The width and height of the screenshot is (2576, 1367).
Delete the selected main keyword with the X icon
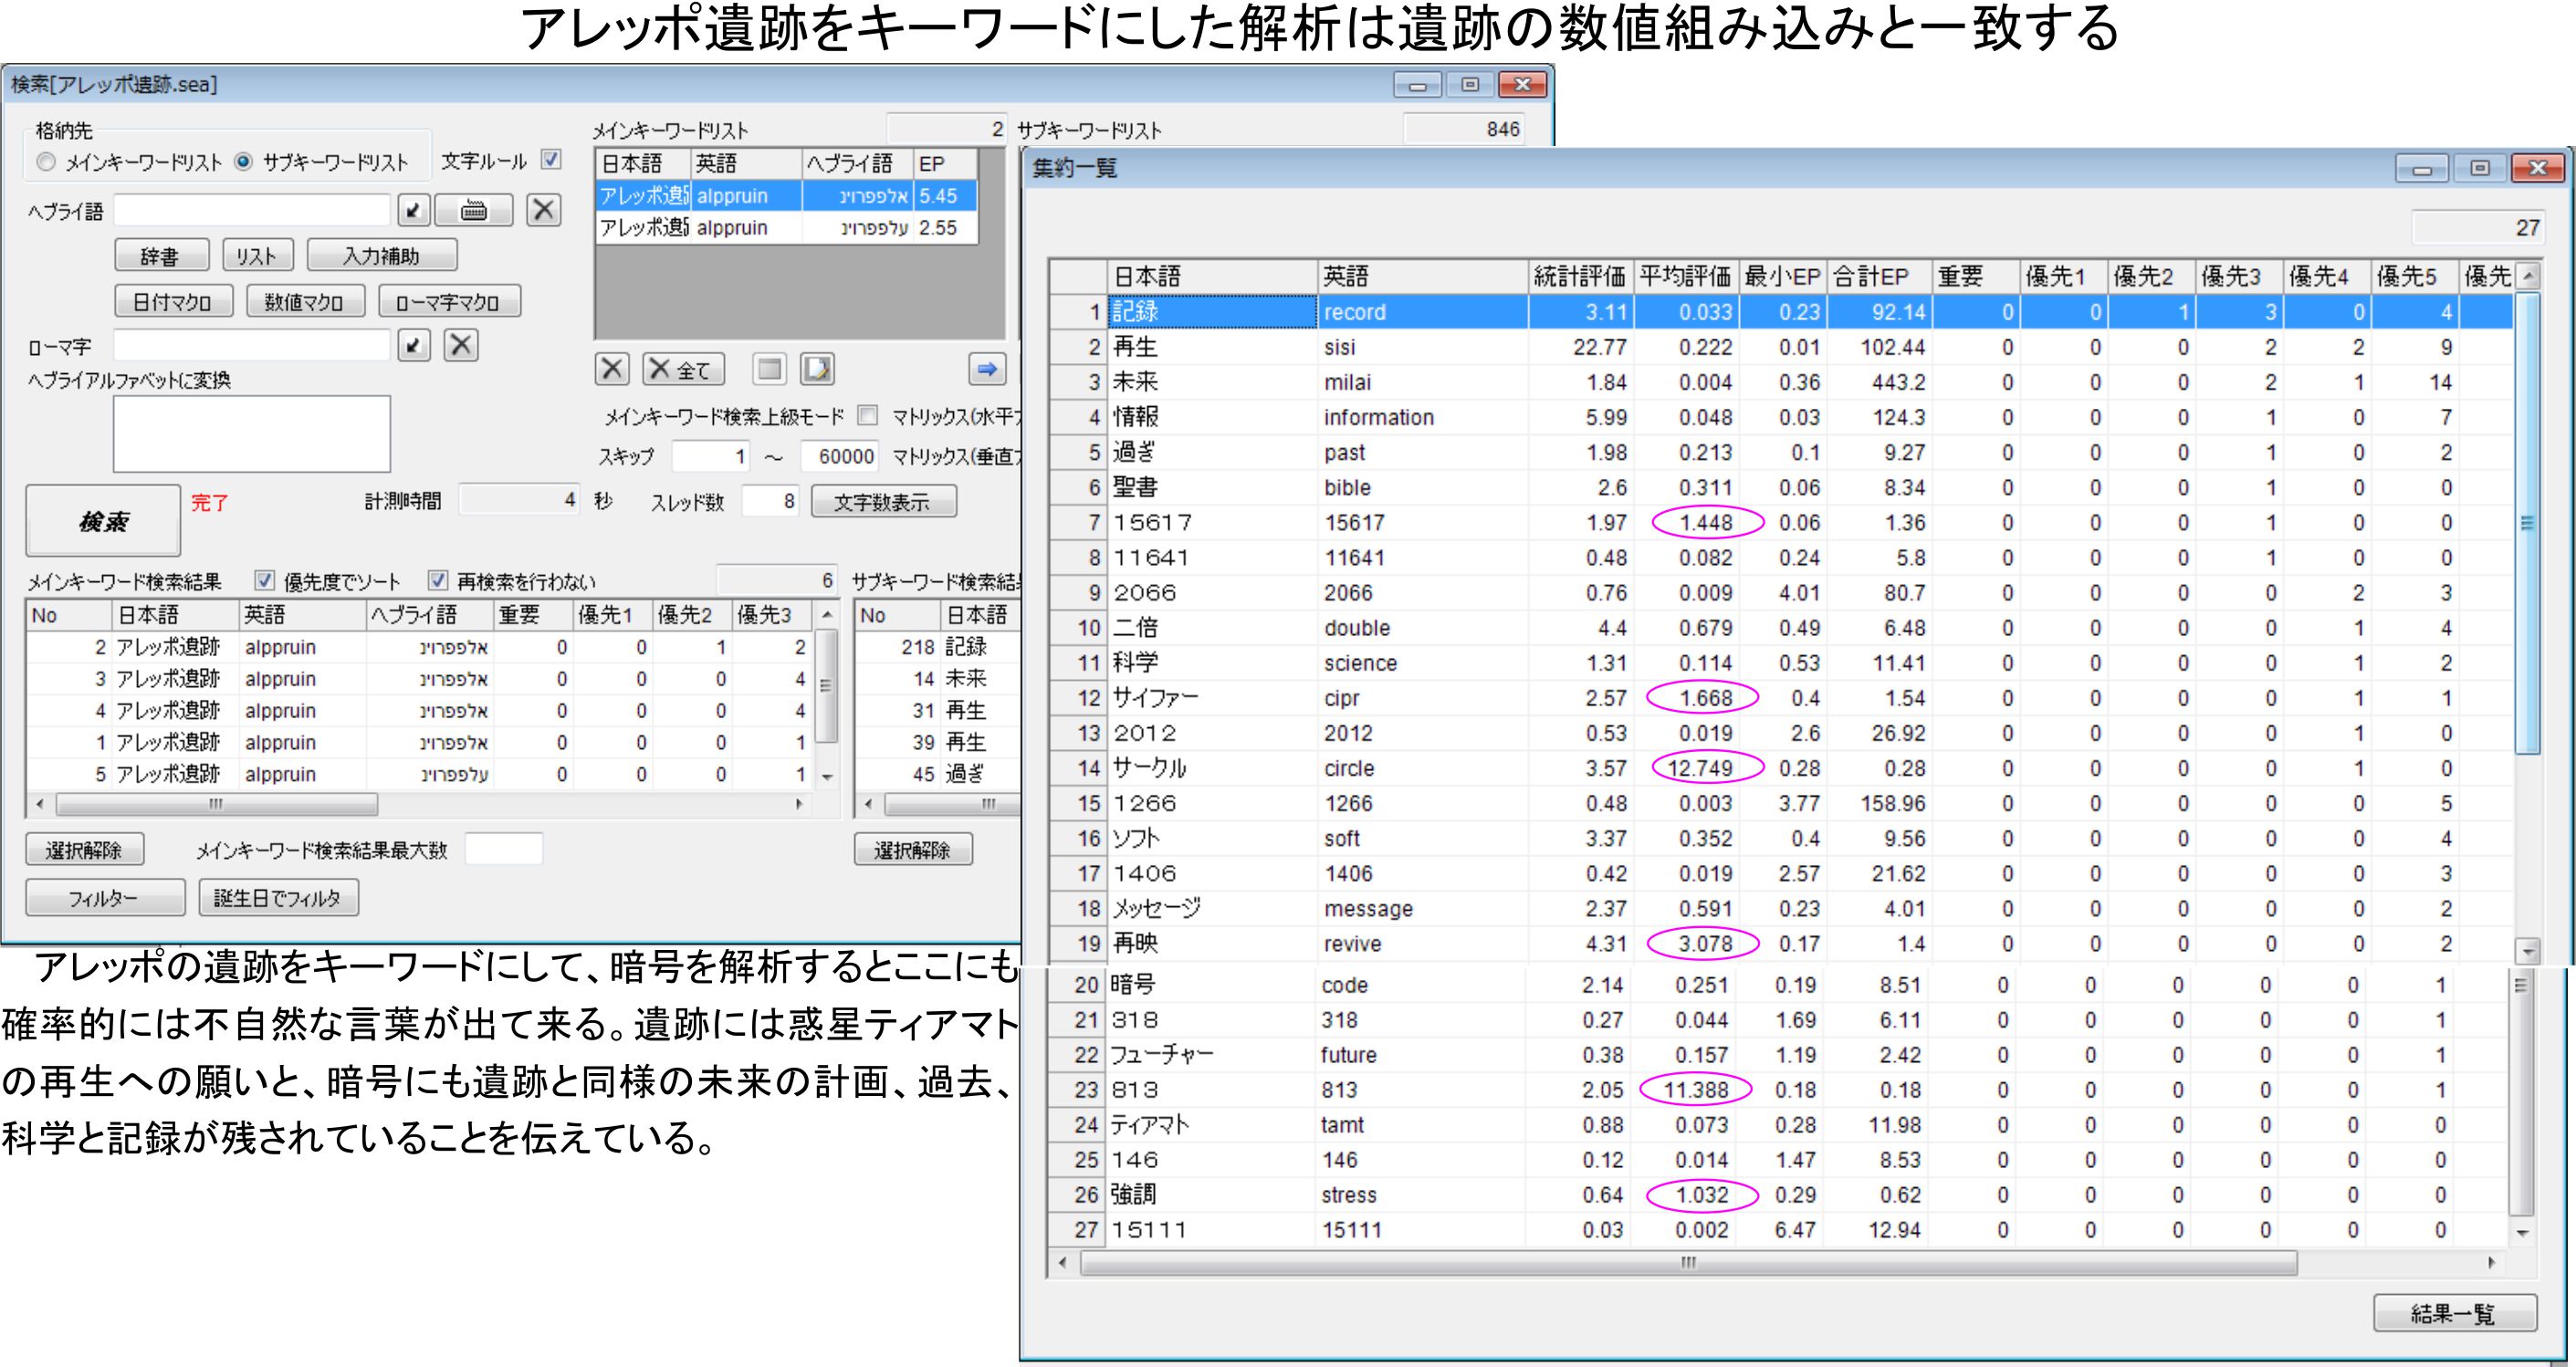click(x=612, y=369)
